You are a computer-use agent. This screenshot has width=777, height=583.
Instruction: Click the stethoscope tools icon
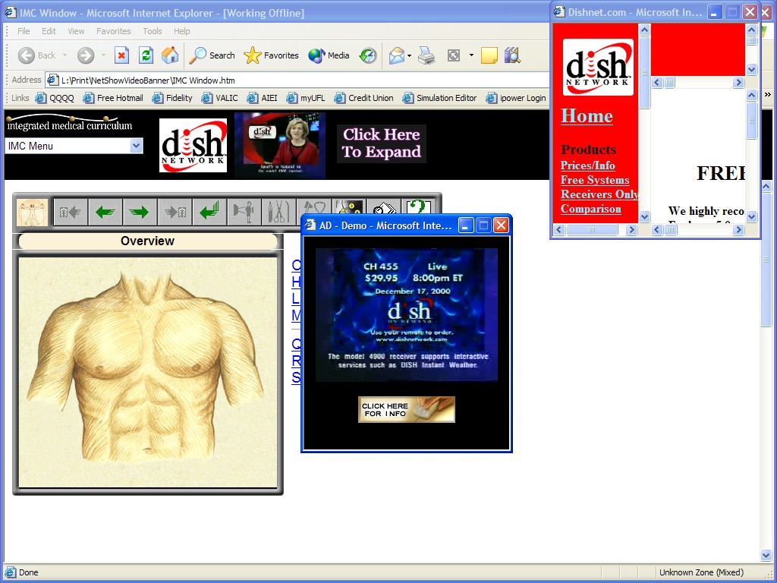[313, 207]
